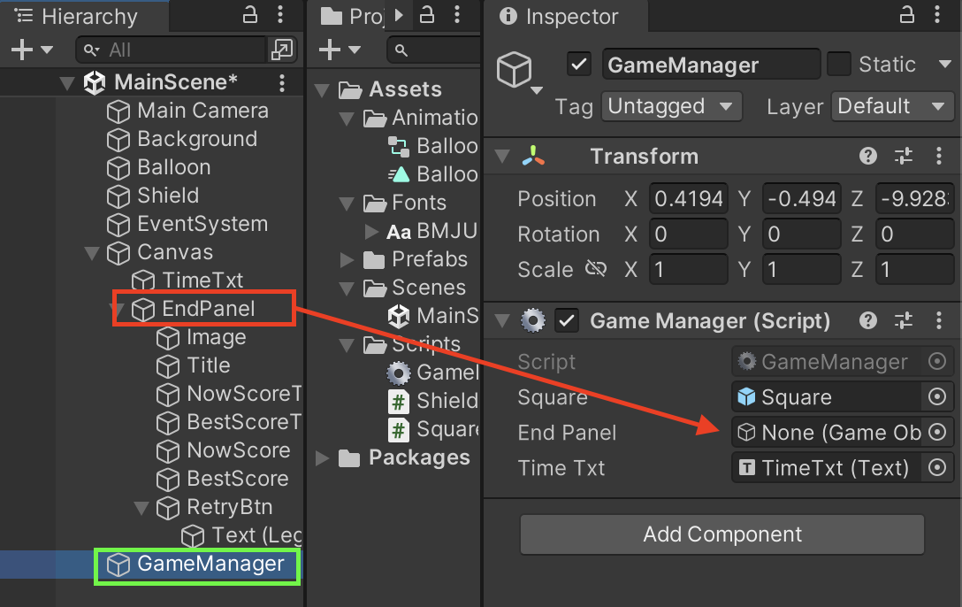Collapse the Assets folder in Project
This screenshot has width=962, height=607.
(x=322, y=90)
